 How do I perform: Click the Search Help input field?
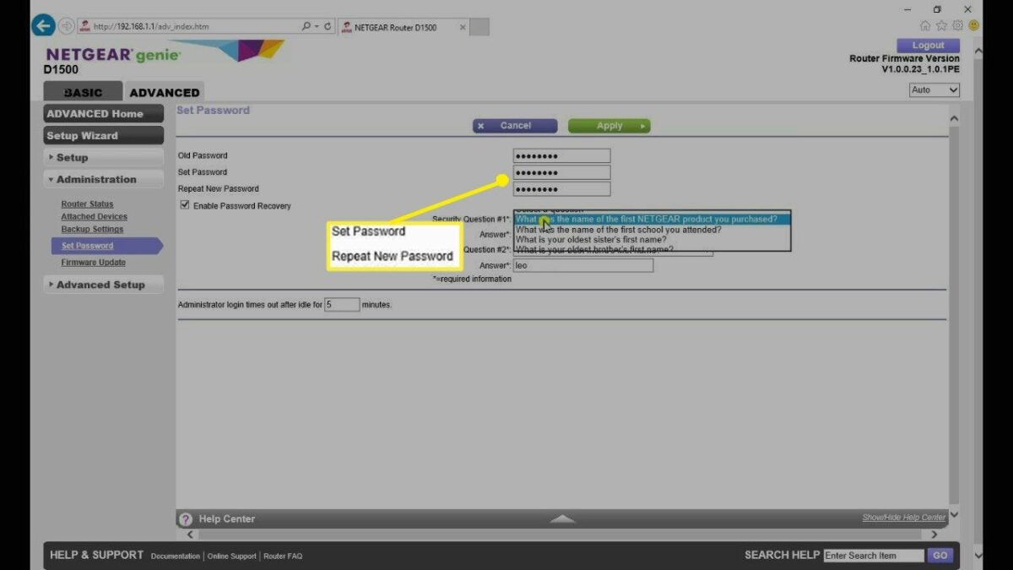coord(873,556)
